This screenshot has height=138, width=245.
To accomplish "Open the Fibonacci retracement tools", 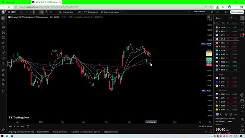I will pyautogui.click(x=3, y=28).
